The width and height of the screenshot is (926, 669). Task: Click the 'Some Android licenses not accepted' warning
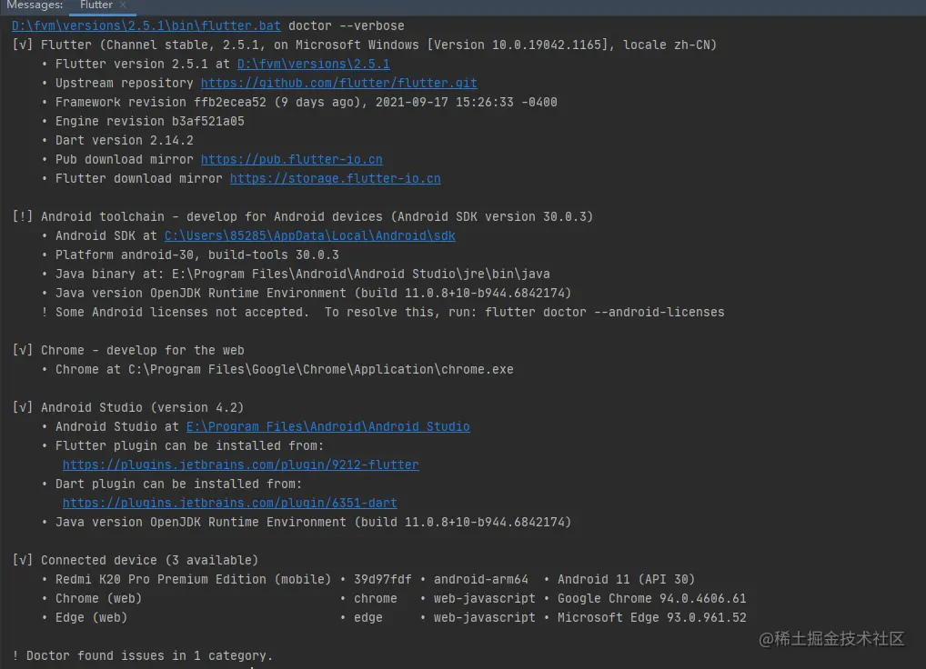pyautogui.click(x=383, y=312)
